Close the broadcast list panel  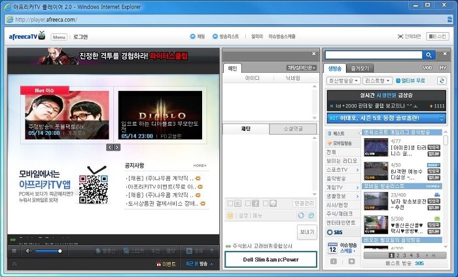(x=445, y=54)
